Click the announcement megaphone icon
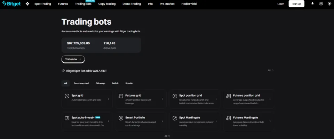The image size is (334, 139). pyautogui.click(x=63, y=71)
